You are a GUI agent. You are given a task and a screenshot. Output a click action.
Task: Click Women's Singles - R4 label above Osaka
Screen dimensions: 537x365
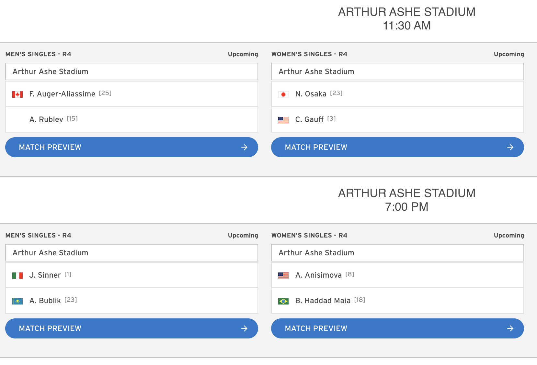[309, 54]
